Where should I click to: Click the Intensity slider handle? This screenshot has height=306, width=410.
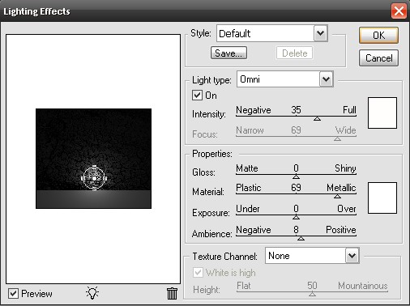pos(317,119)
